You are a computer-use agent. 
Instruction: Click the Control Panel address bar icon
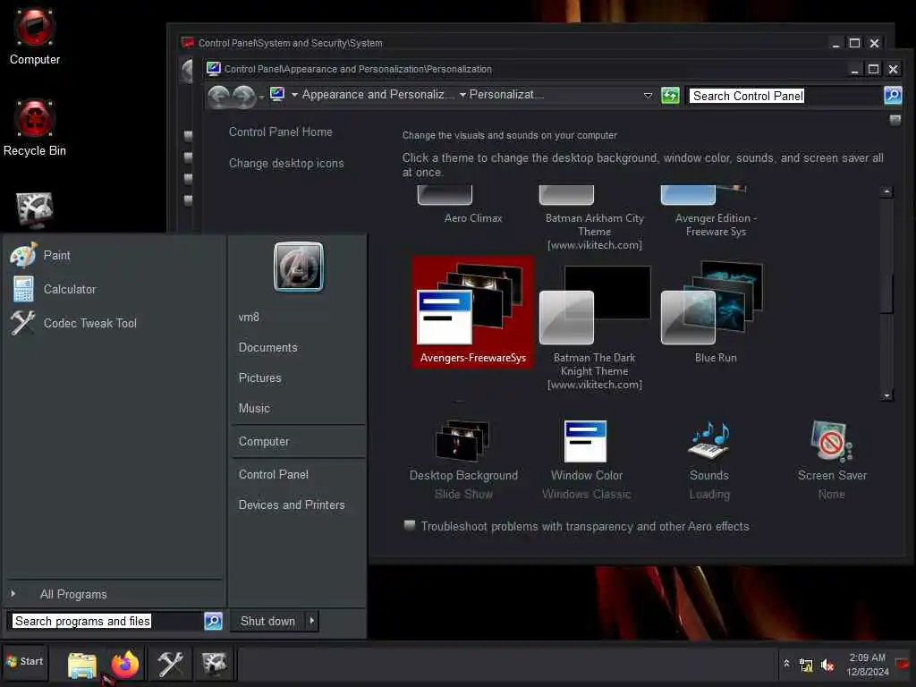pos(277,94)
